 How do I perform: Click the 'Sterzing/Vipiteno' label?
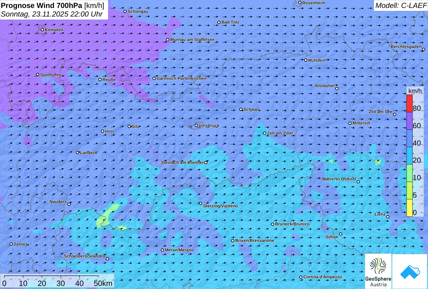pos(220,206)
